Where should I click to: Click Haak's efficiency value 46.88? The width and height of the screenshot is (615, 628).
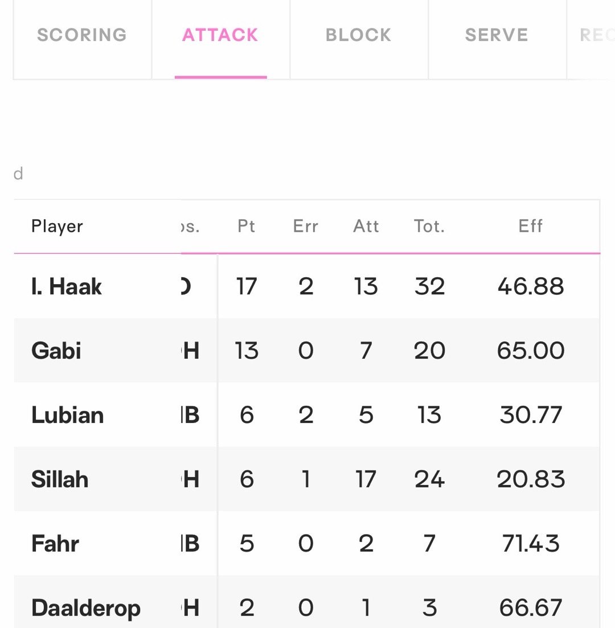(531, 286)
